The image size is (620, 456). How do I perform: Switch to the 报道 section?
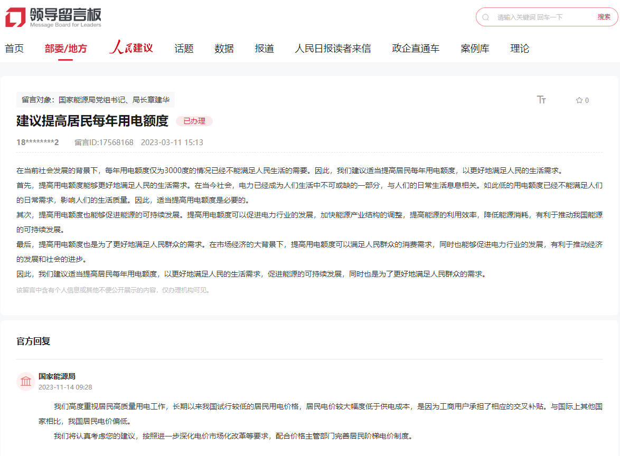point(264,49)
